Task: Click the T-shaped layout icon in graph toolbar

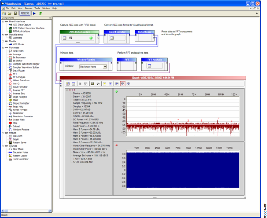Action: (86, 84)
